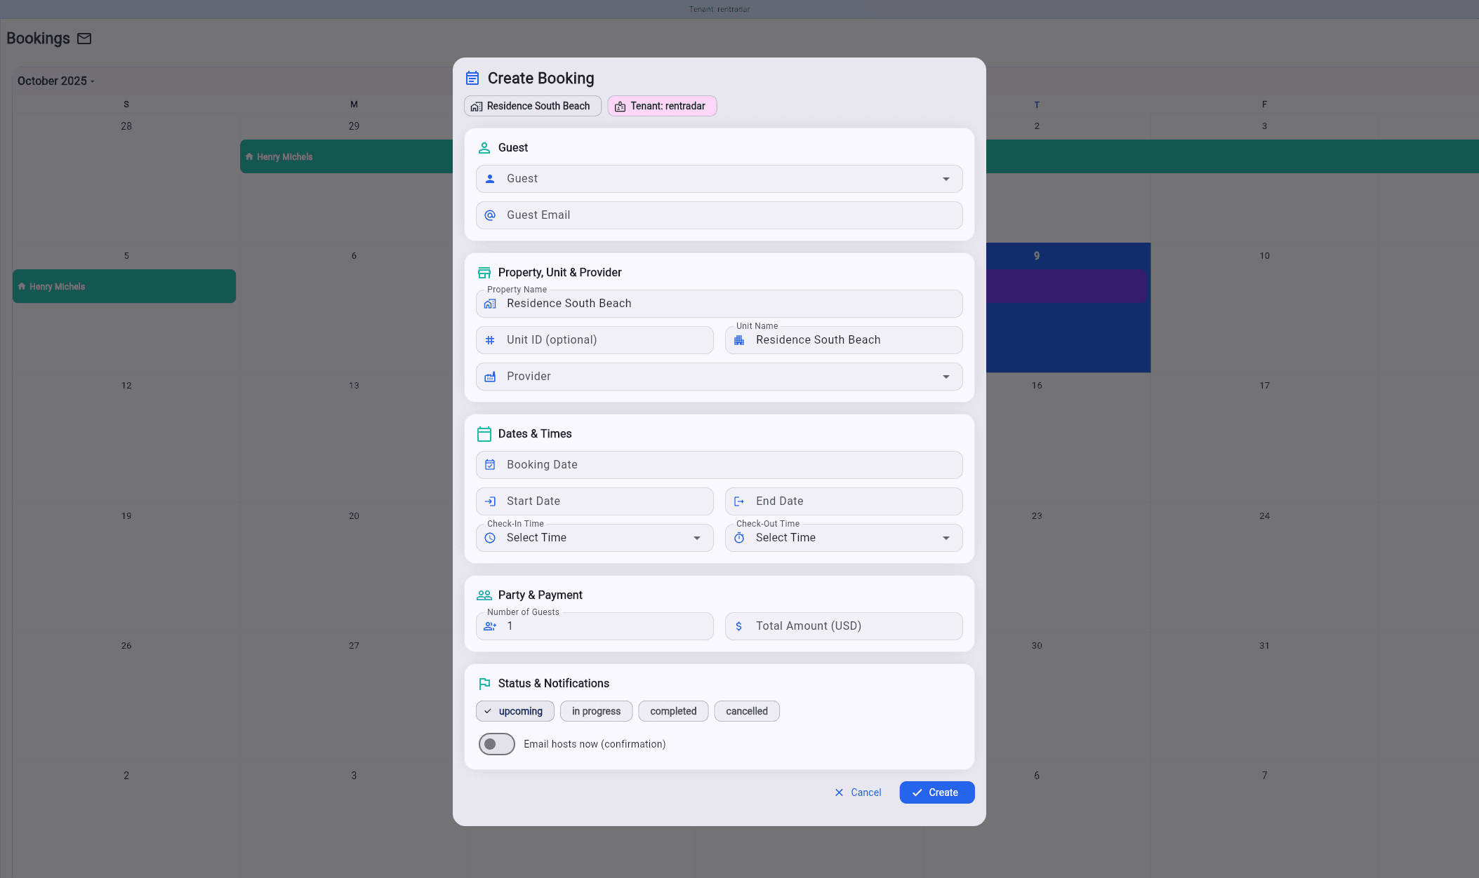
Task: Click the at-sign icon in Guest Email
Action: tap(490, 215)
